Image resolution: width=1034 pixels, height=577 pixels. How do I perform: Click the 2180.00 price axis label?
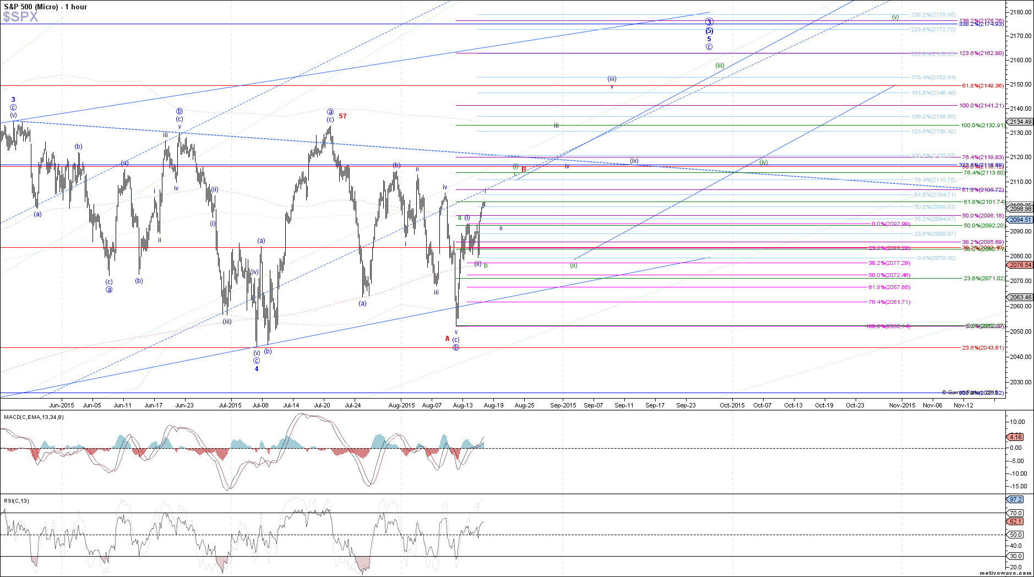[1021, 12]
